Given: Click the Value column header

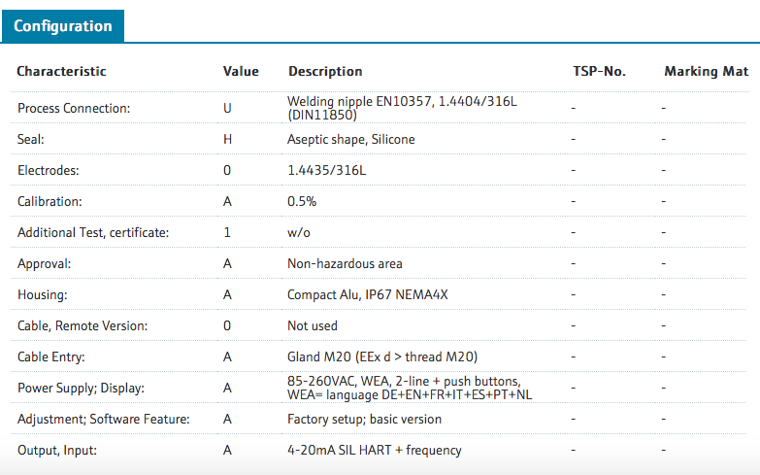Looking at the screenshot, I should coord(241,71).
